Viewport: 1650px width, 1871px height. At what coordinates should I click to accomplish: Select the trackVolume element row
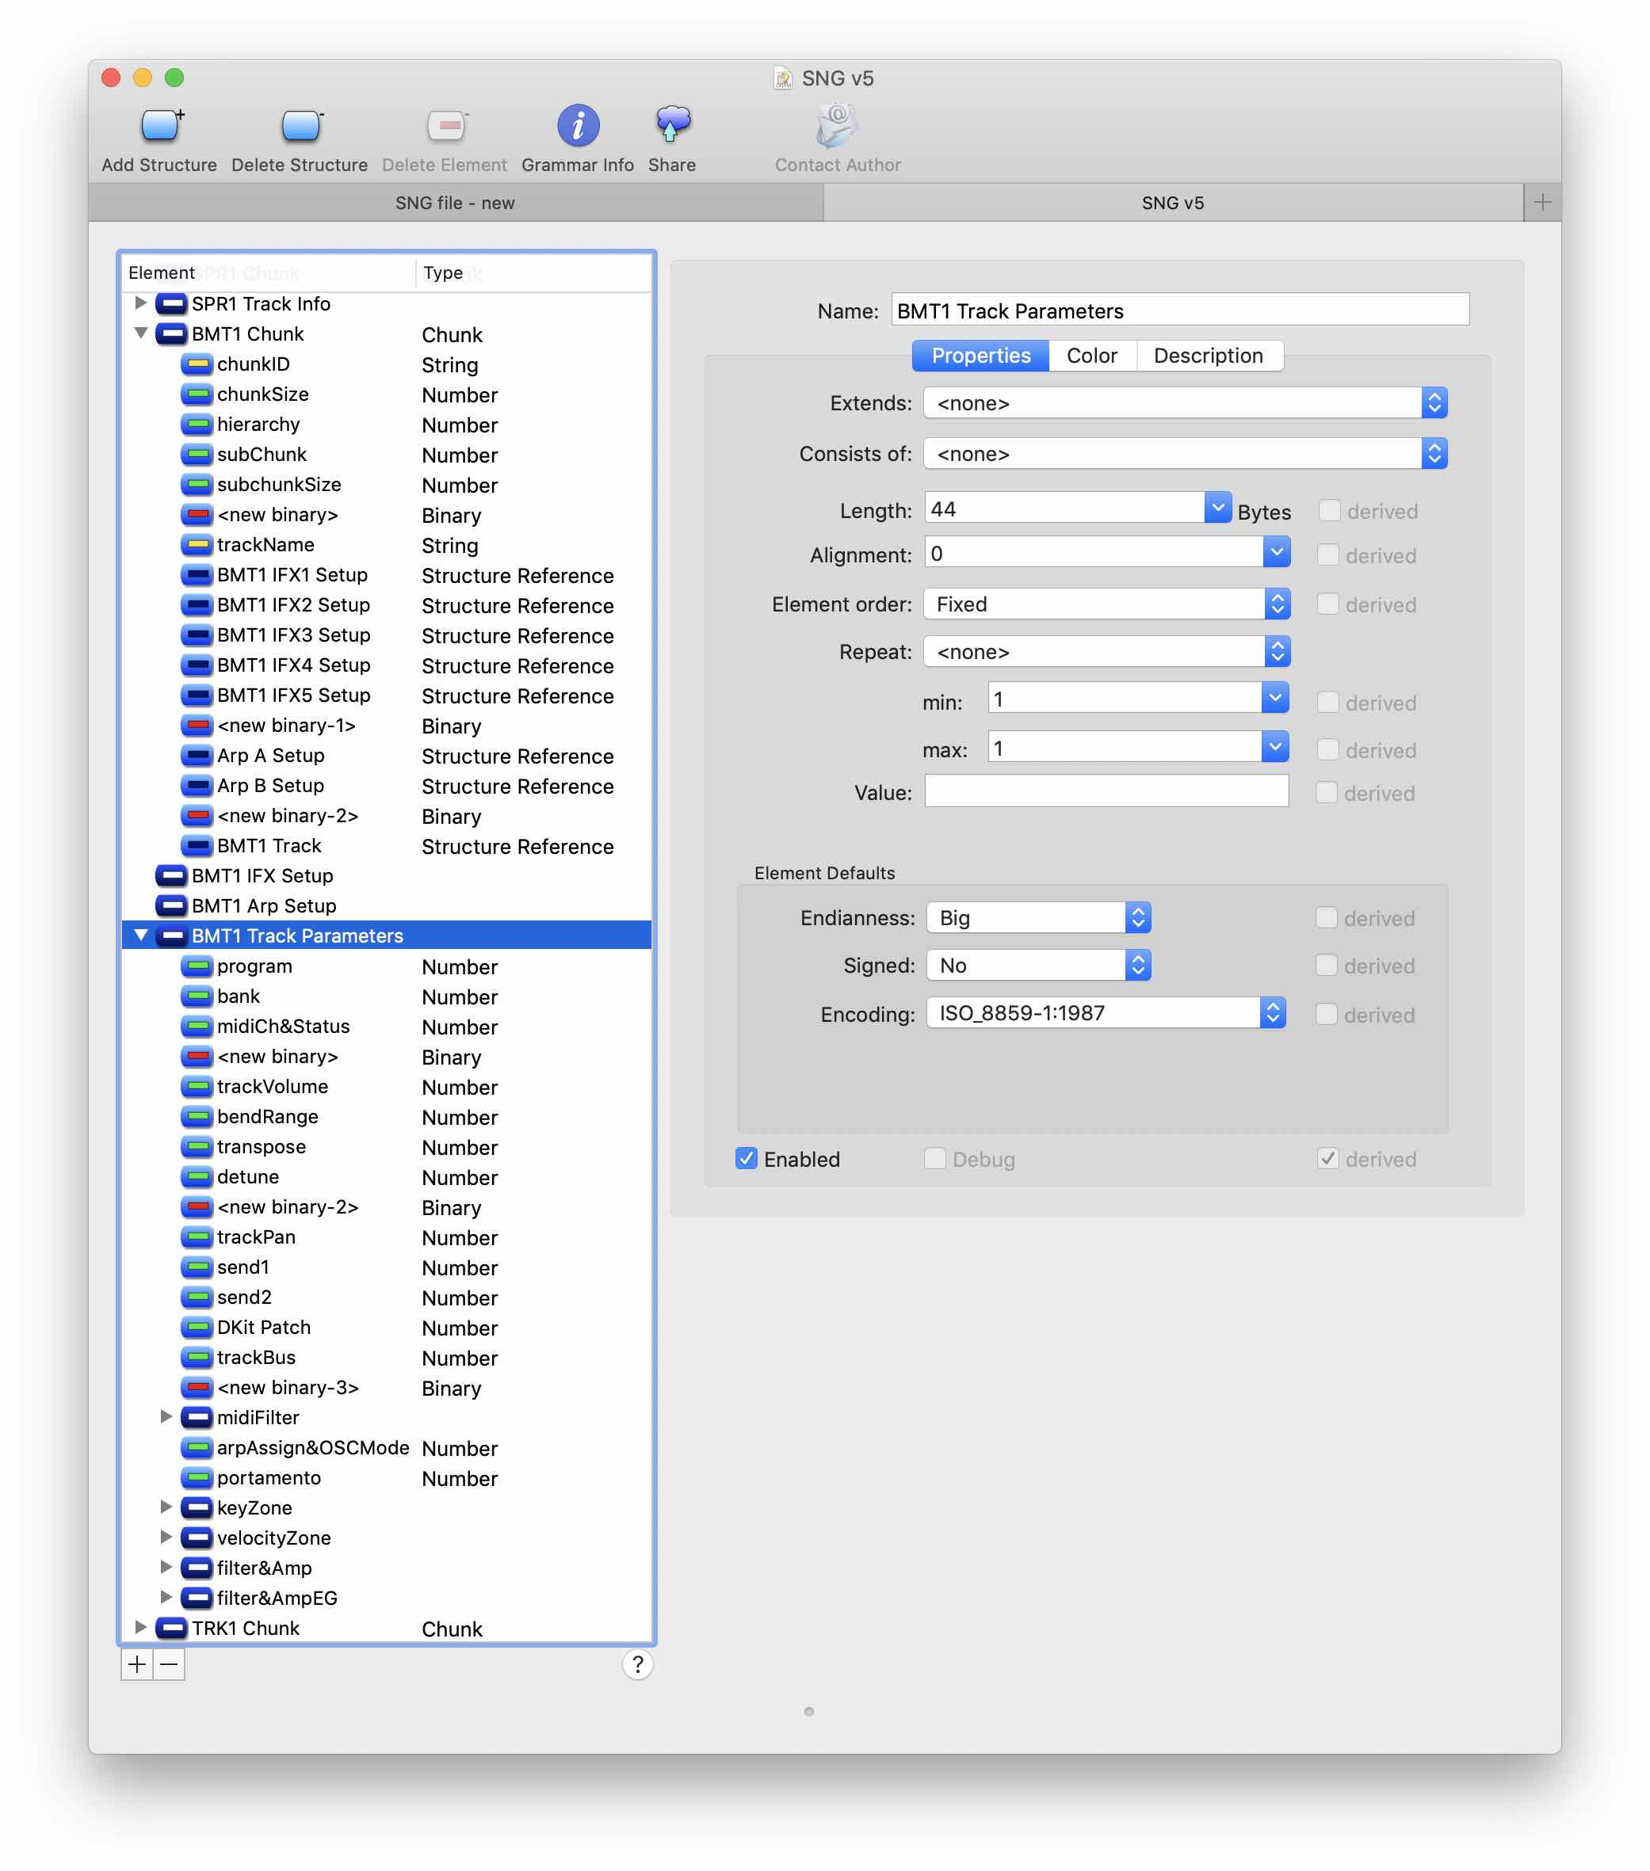point(272,1087)
